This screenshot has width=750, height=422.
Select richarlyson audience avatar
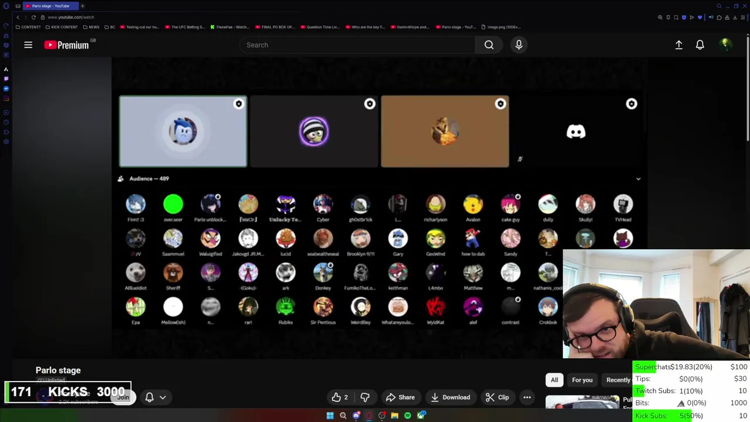435,204
